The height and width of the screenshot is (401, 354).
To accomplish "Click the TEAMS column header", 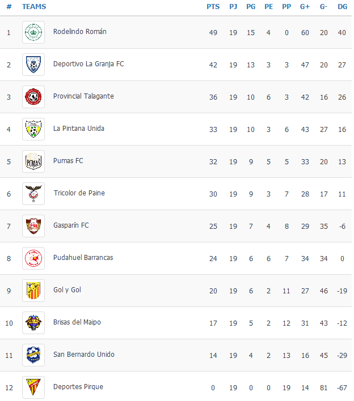I will pyautogui.click(x=34, y=7).
